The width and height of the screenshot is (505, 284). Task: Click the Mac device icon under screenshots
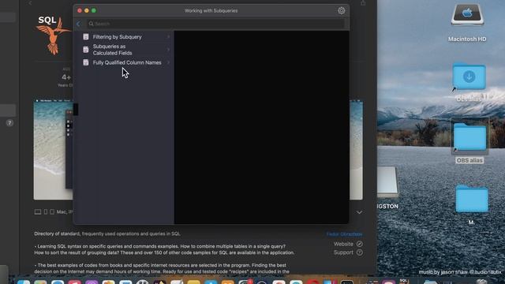38,212
